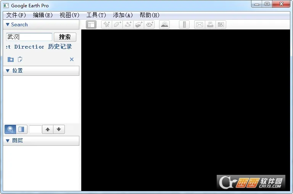Viewport: 293px width, 194px height.
Task: Open the 编辑(E) menu
Action: (x=43, y=15)
